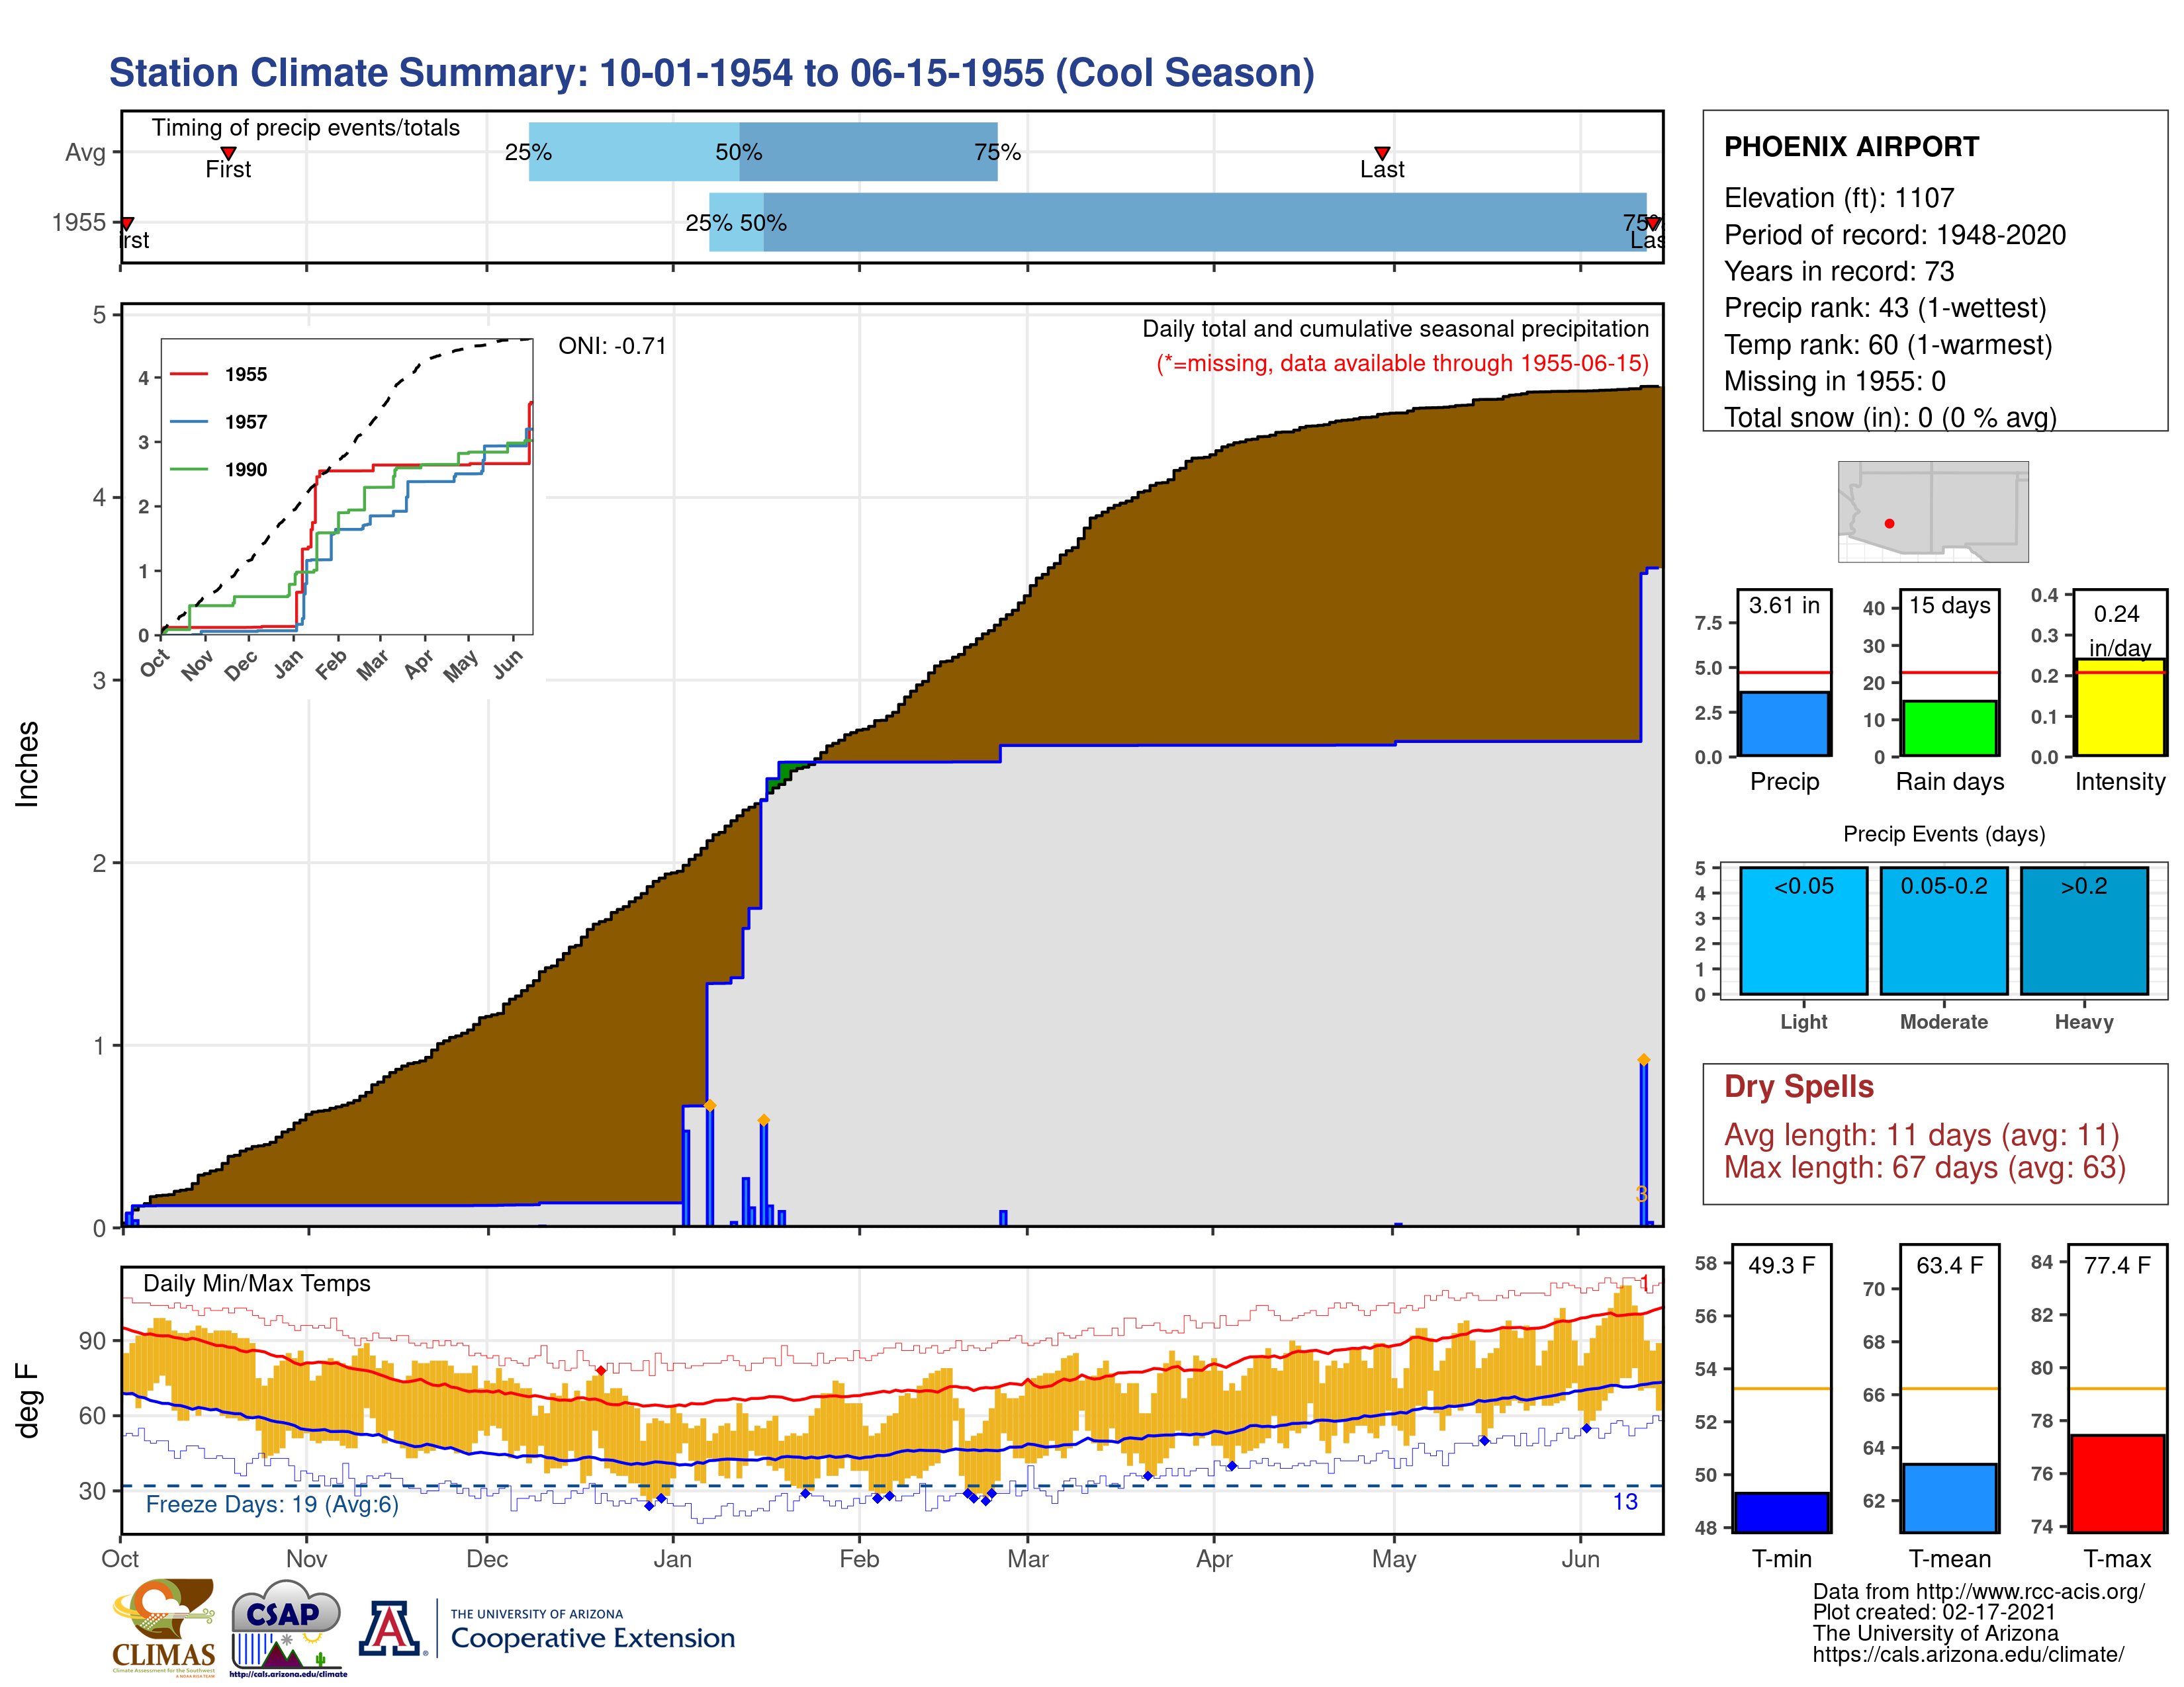Click the Total snow (in) line
The image size is (2184, 1687).
(x=1890, y=417)
